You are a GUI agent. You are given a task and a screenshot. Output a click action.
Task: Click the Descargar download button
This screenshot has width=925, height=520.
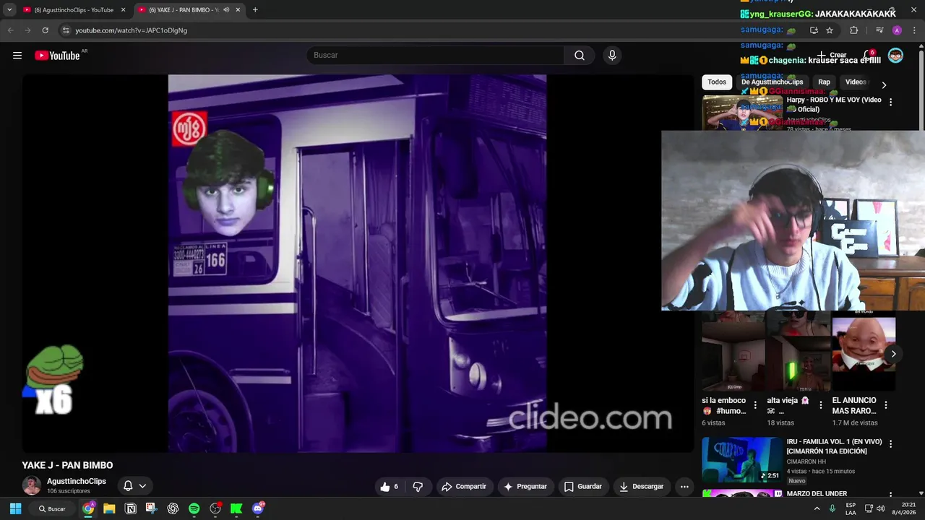pyautogui.click(x=641, y=487)
